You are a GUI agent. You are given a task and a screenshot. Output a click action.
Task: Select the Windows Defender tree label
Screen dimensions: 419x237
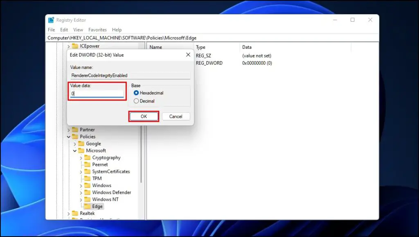coord(112,192)
